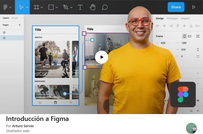Select the Text tool
The image size is (203, 134).
coord(80,7)
